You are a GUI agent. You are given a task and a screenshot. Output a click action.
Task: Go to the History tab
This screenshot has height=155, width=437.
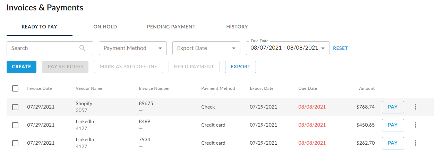(237, 27)
